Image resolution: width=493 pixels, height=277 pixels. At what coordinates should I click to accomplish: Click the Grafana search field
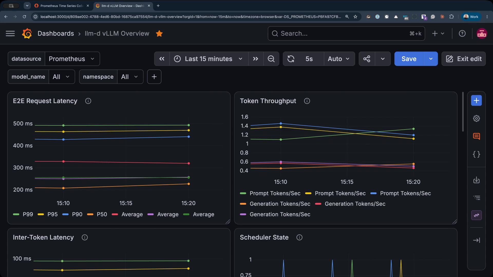[346, 34]
